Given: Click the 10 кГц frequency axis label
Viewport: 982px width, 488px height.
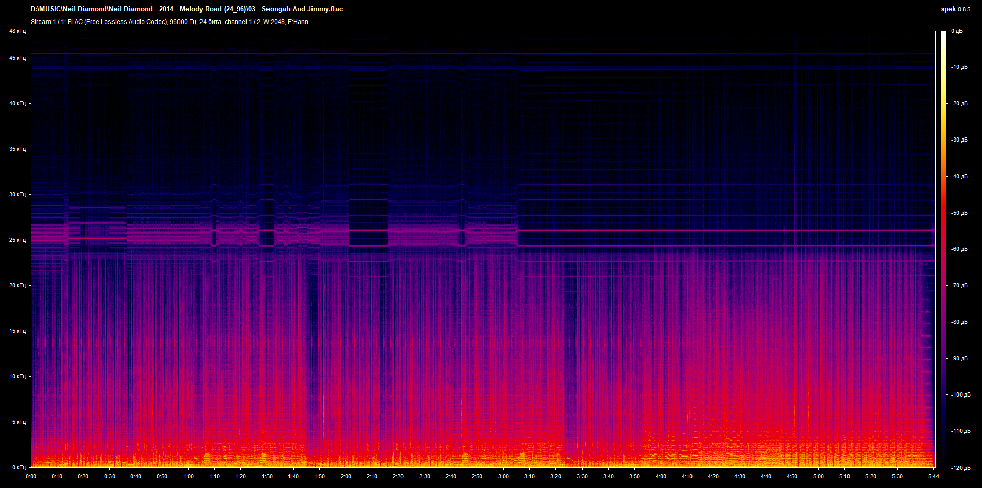Looking at the screenshot, I should pyautogui.click(x=17, y=377).
